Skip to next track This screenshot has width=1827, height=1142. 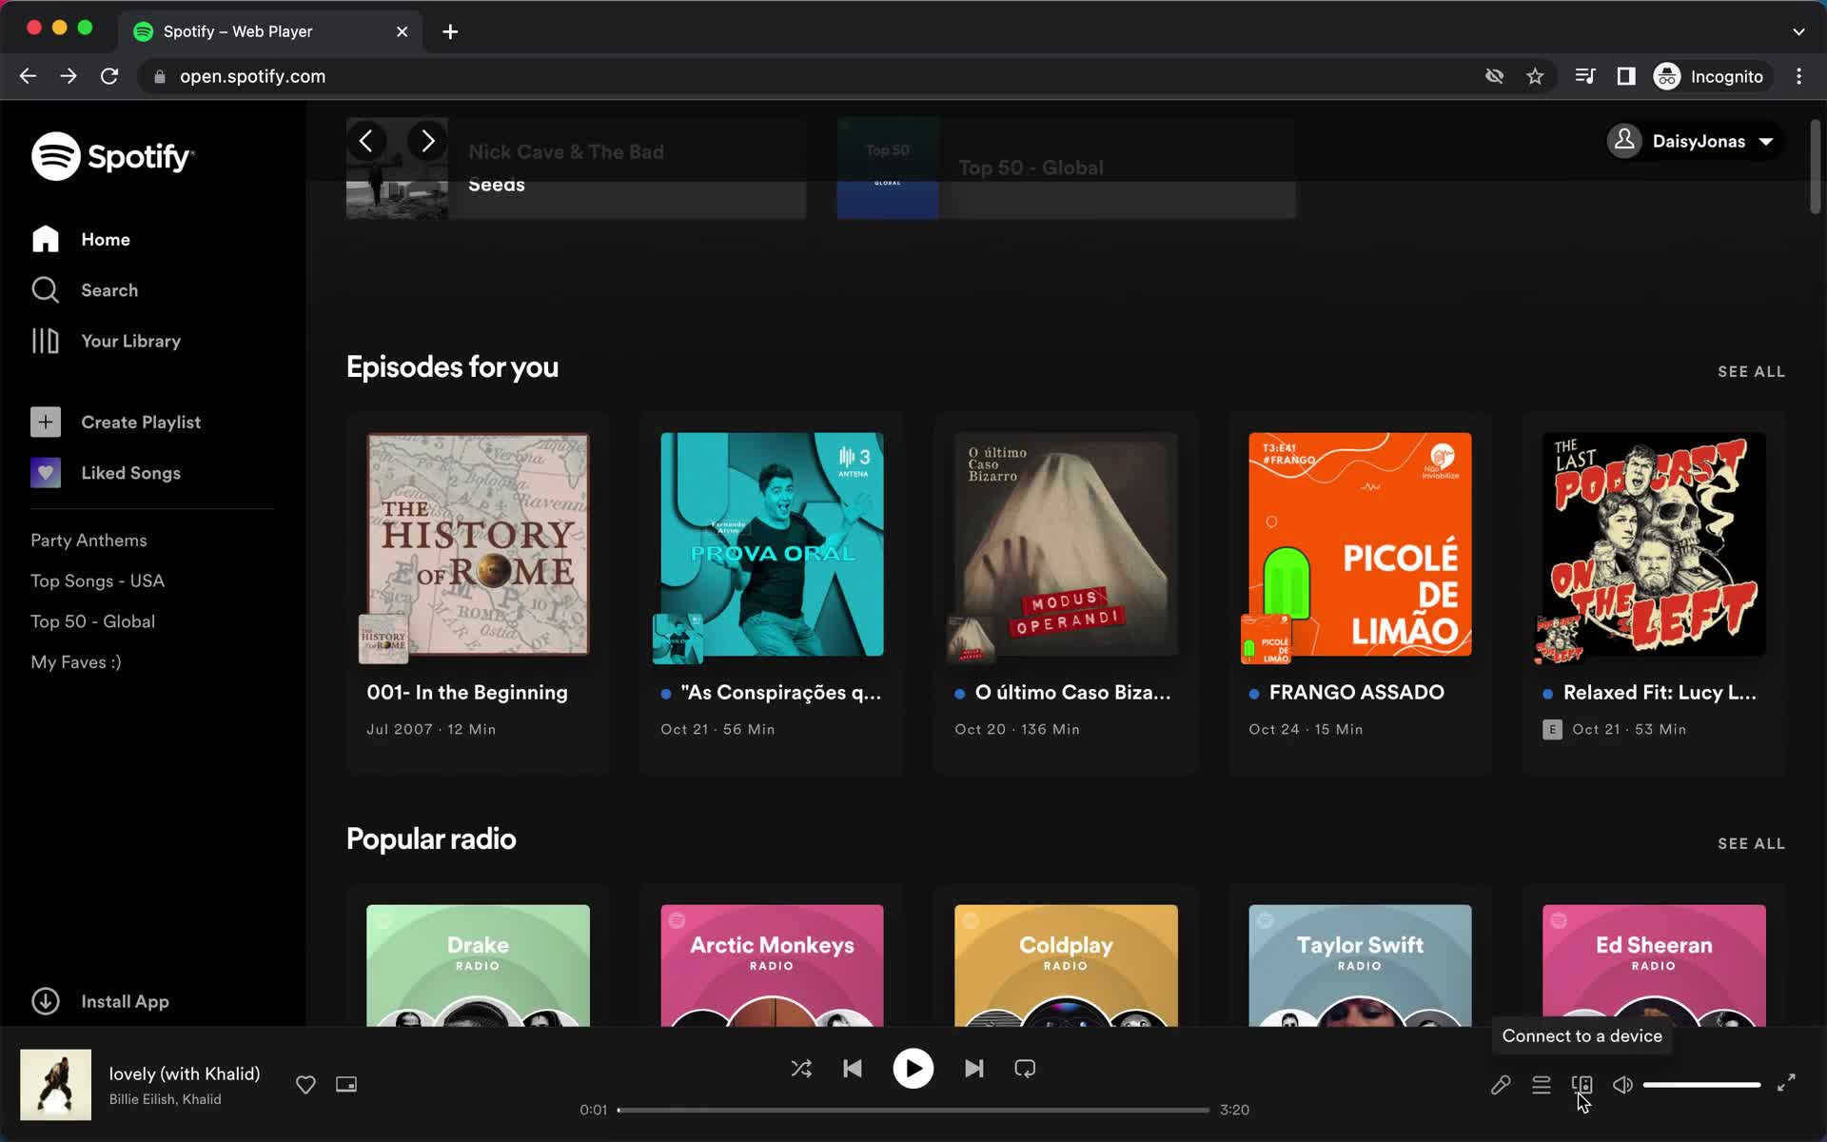(x=973, y=1069)
